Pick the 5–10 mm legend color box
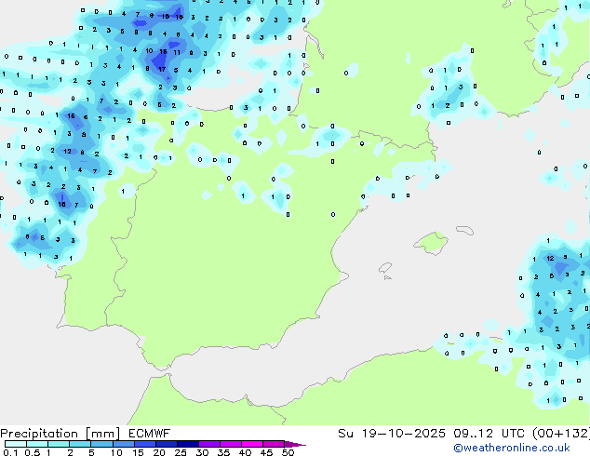Screen dimensions: 590x456 coord(101,444)
